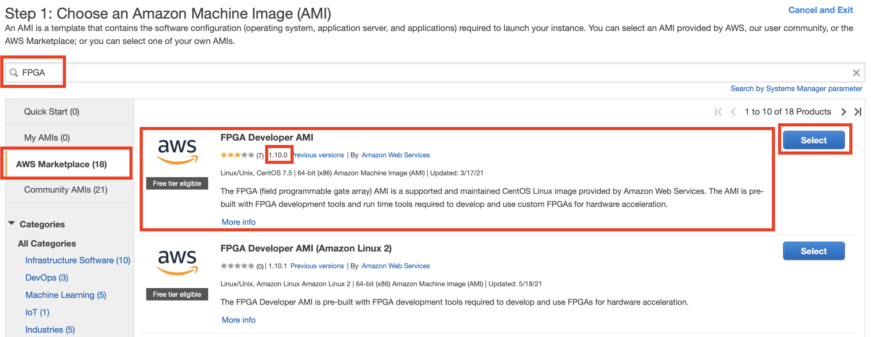Open More info for FPGA Developer AMI

[x=239, y=222]
